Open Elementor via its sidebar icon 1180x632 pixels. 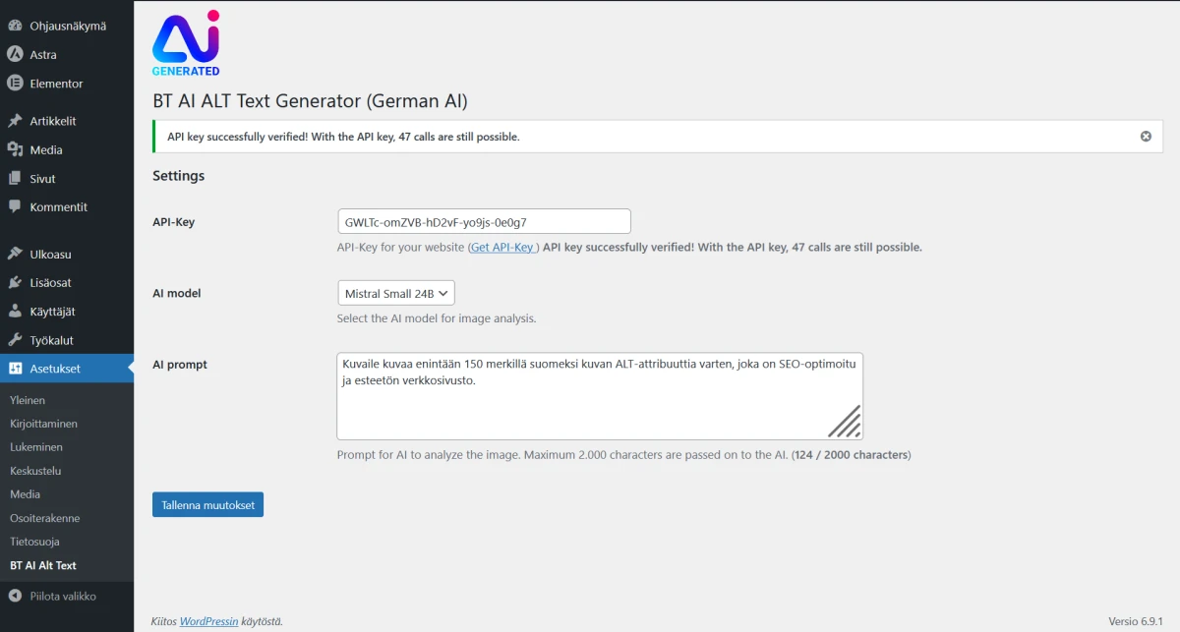pyautogui.click(x=15, y=84)
